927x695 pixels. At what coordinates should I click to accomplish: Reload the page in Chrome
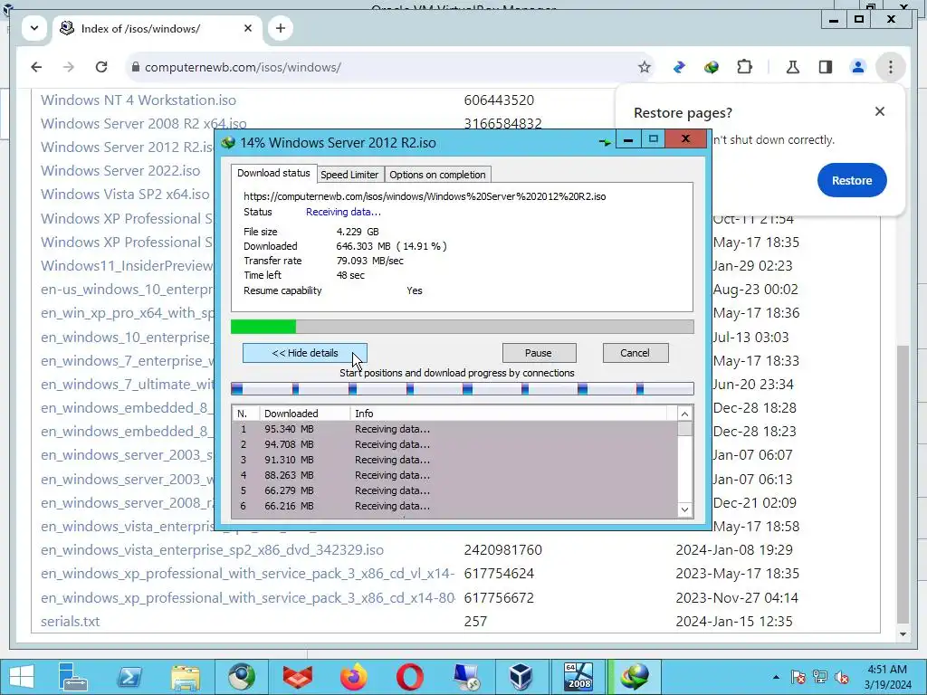point(101,67)
